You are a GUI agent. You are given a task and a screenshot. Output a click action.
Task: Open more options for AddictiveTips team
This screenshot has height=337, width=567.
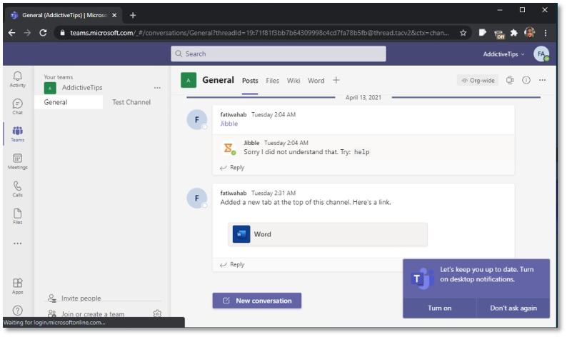coord(157,88)
